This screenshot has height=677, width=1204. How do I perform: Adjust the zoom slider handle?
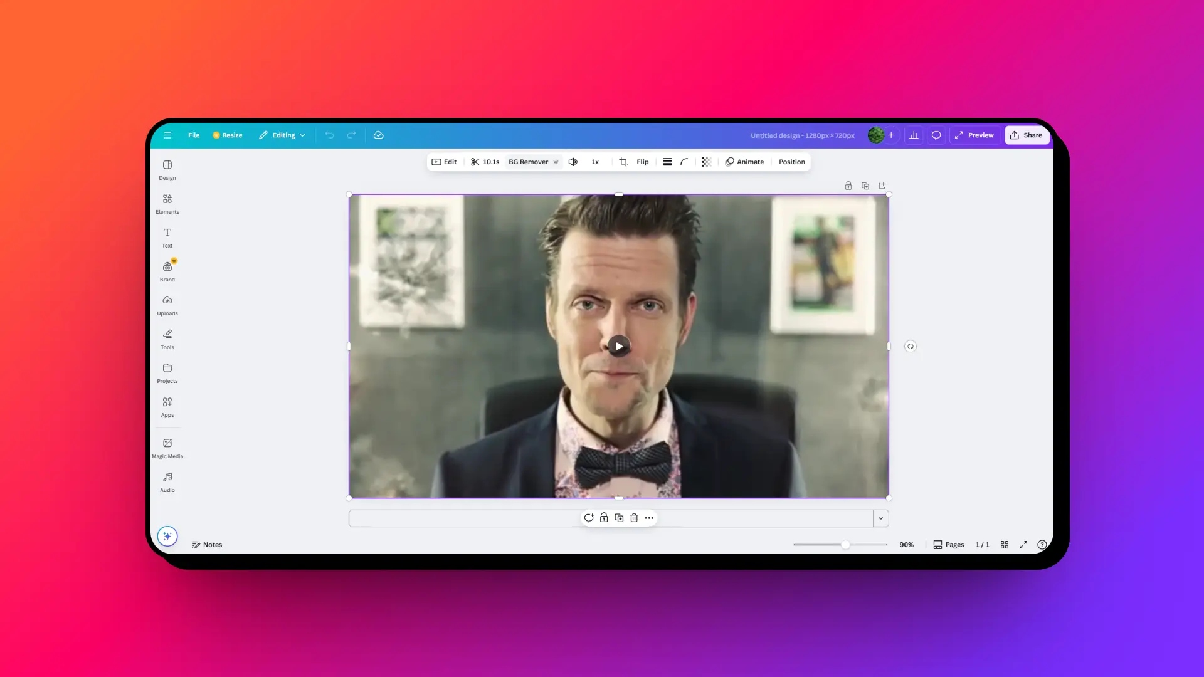[x=845, y=545]
